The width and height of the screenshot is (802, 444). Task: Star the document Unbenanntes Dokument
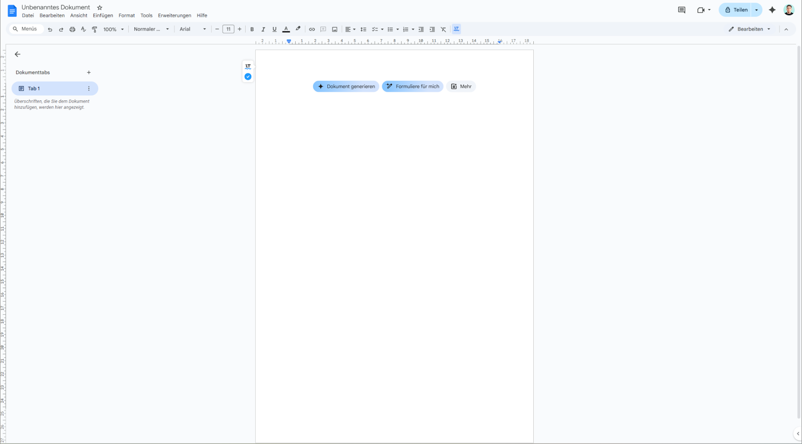tap(100, 8)
